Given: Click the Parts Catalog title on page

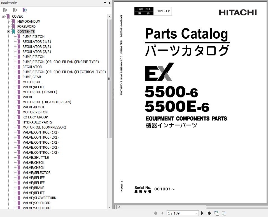Looking at the screenshot, I should [x=187, y=34].
